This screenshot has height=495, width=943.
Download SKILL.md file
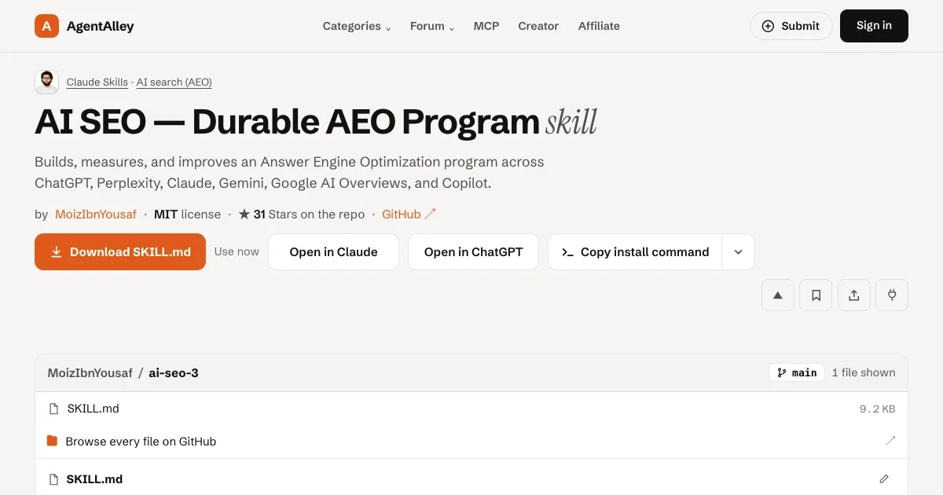[x=120, y=252]
